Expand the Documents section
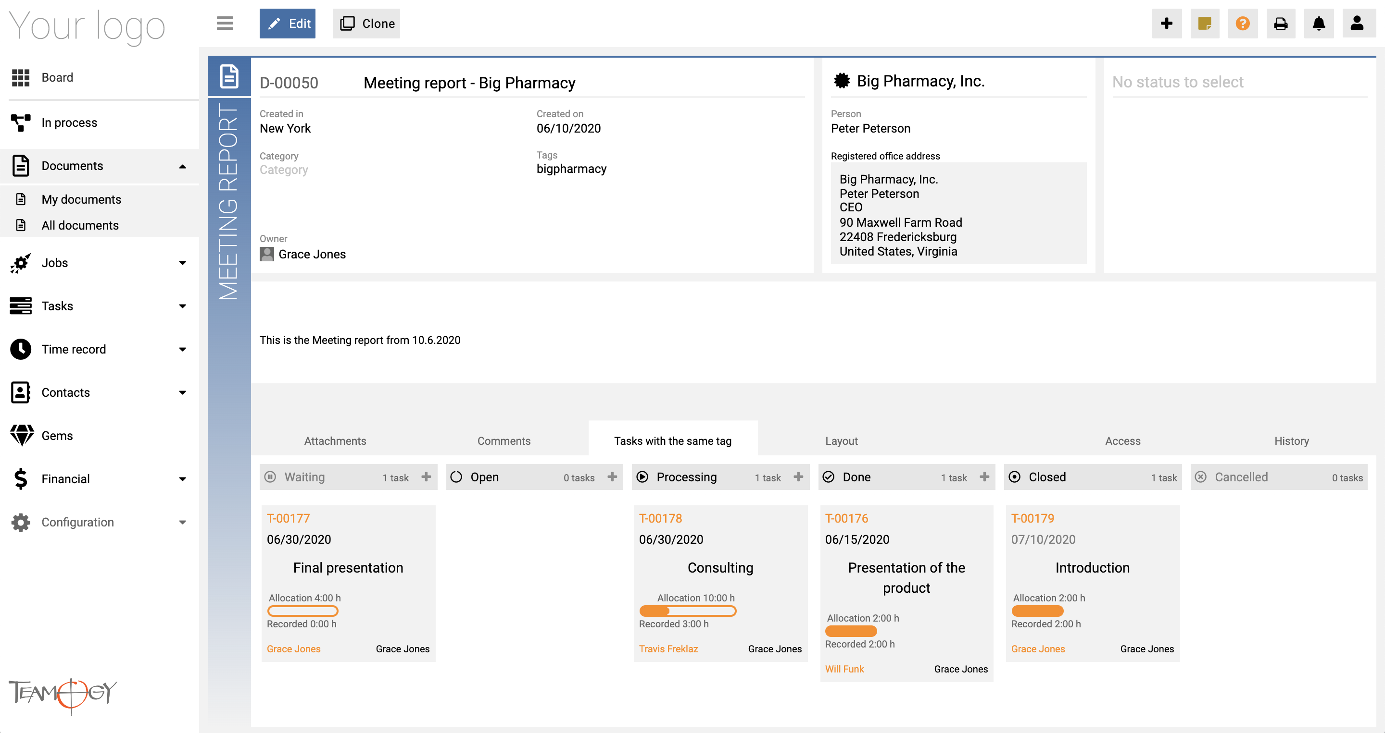This screenshot has height=733, width=1385. [x=182, y=166]
